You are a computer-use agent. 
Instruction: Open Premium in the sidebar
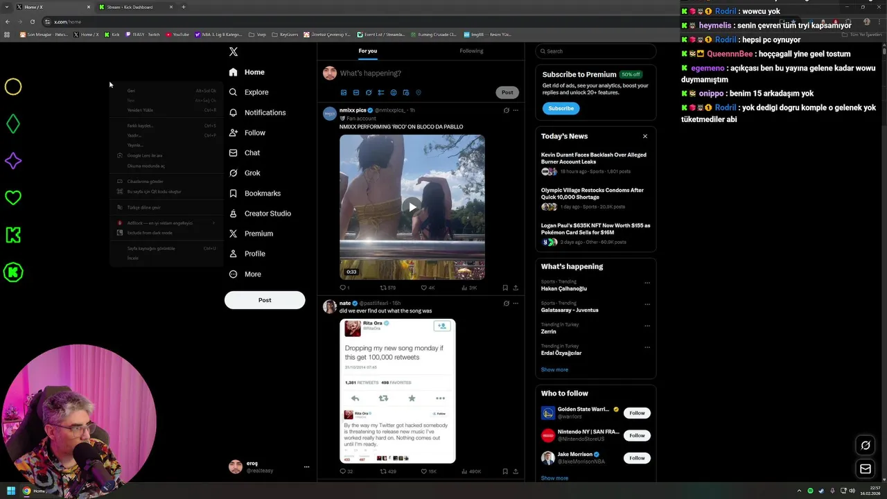pos(250,234)
